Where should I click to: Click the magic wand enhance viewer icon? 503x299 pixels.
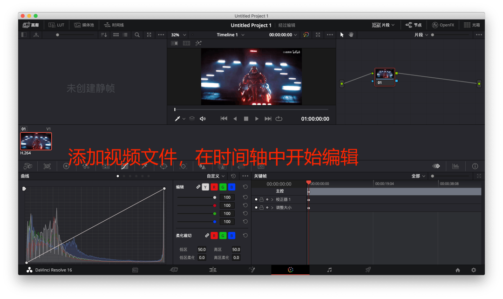click(198, 43)
